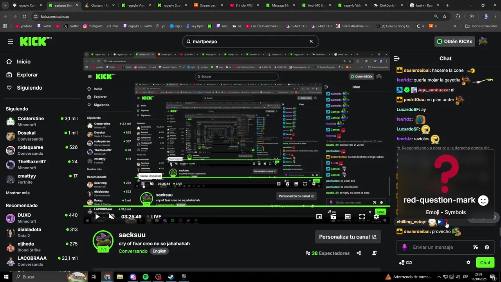The image size is (501, 282).
Task: Collapse the chat panel
Action: pos(396,58)
